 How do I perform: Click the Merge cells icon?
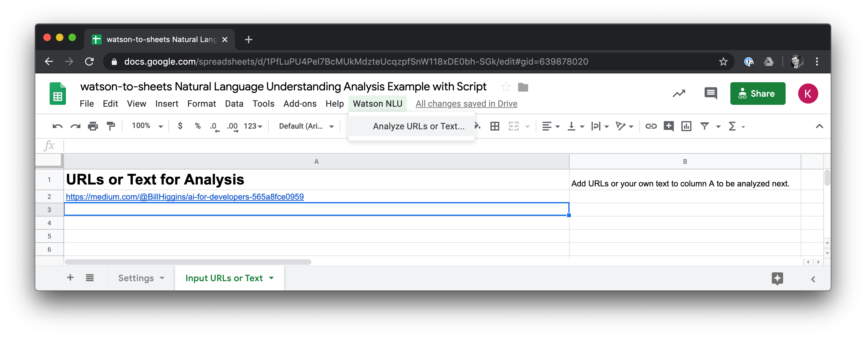coord(513,126)
